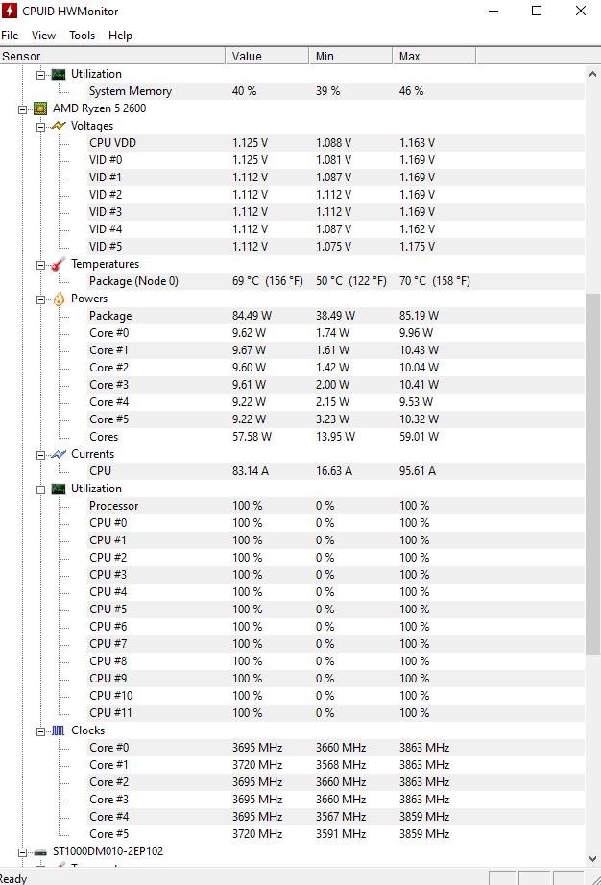Open the Tools menu
The width and height of the screenshot is (601, 885).
tap(82, 36)
